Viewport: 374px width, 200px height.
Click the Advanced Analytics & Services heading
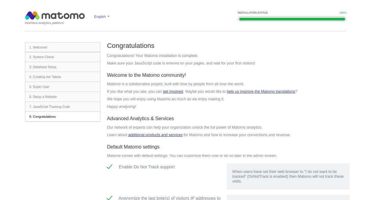click(x=140, y=119)
